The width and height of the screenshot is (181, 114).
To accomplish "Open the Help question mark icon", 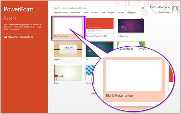I will (x=166, y=3).
